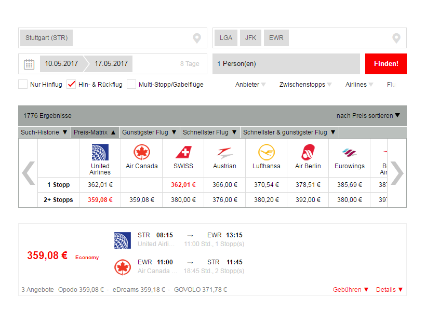Select the return date 17.05.2017
This screenshot has height=310, width=426.
coord(111,64)
